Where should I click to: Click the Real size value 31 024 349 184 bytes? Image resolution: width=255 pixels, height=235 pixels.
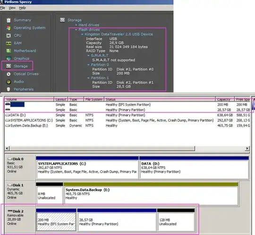coord(128,47)
